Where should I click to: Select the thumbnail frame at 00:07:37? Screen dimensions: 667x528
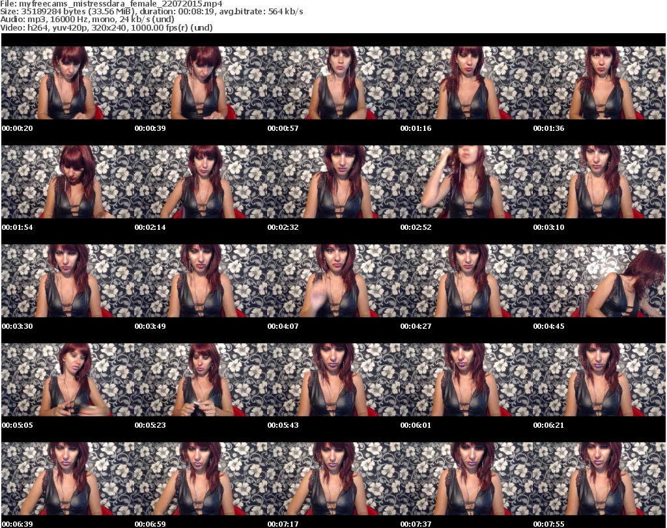point(466,479)
